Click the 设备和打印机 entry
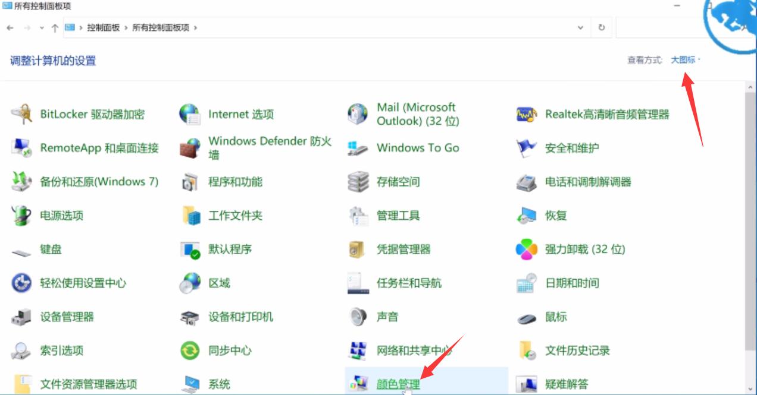Image resolution: width=757 pixels, height=395 pixels. pos(241,317)
